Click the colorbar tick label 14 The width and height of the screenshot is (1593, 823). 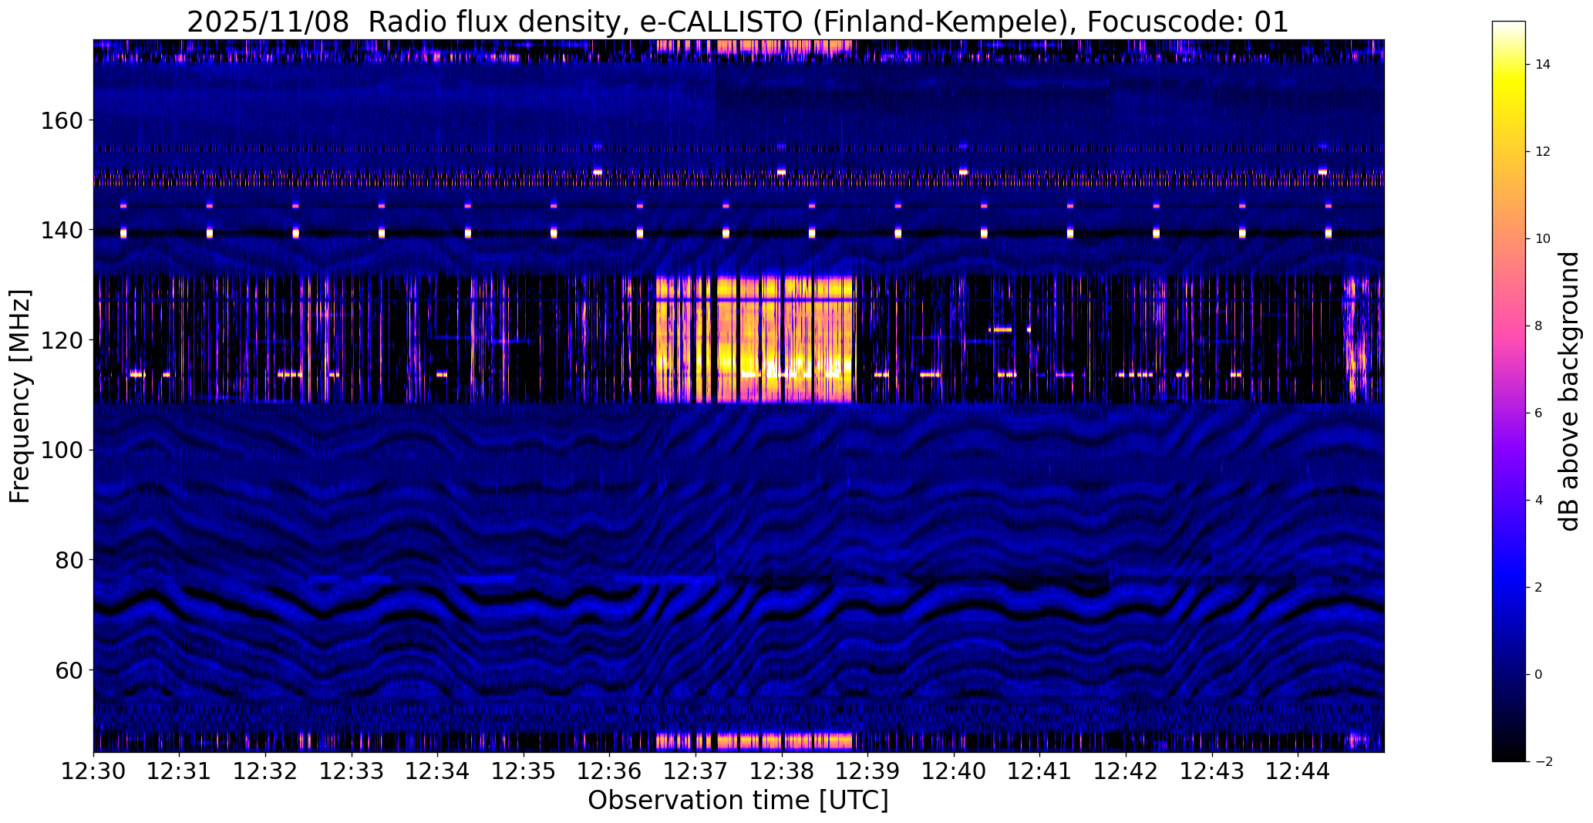click(1543, 65)
